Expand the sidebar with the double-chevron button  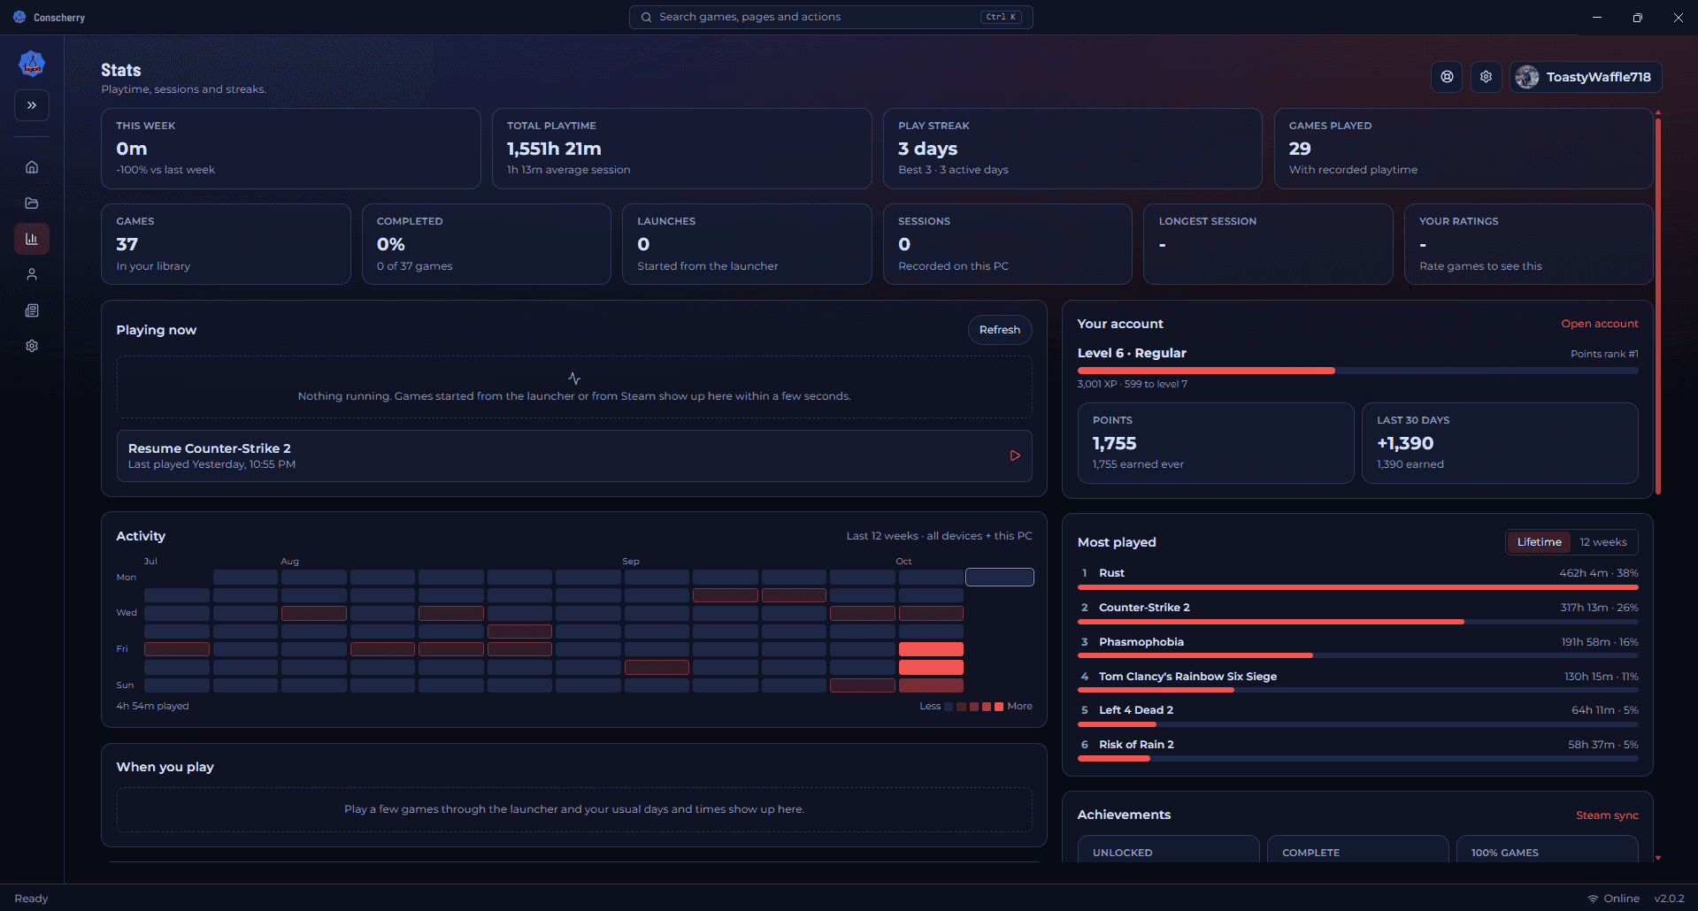[32, 105]
